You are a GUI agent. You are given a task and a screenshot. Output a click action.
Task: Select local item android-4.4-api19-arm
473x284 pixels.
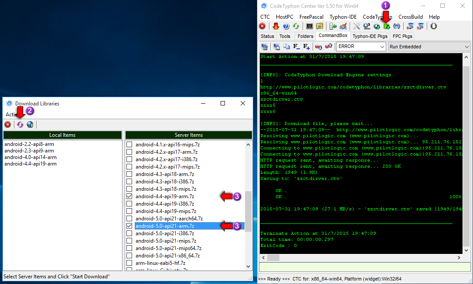[x=31, y=164]
